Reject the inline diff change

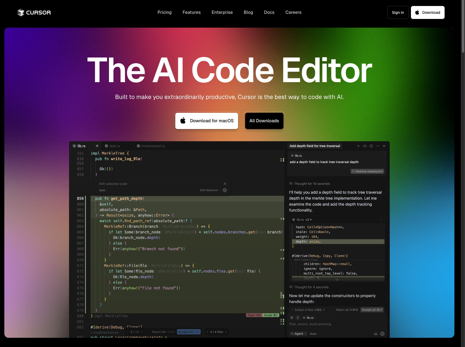(x=254, y=315)
